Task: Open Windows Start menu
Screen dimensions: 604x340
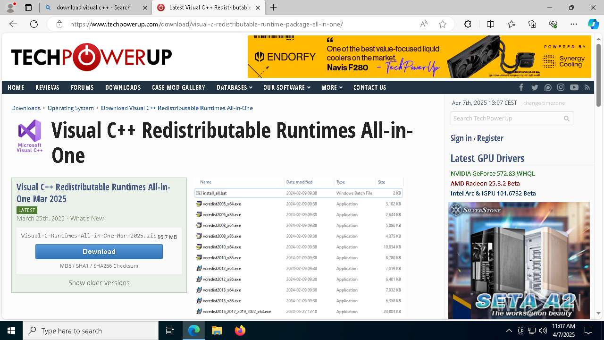Action: coord(11,331)
